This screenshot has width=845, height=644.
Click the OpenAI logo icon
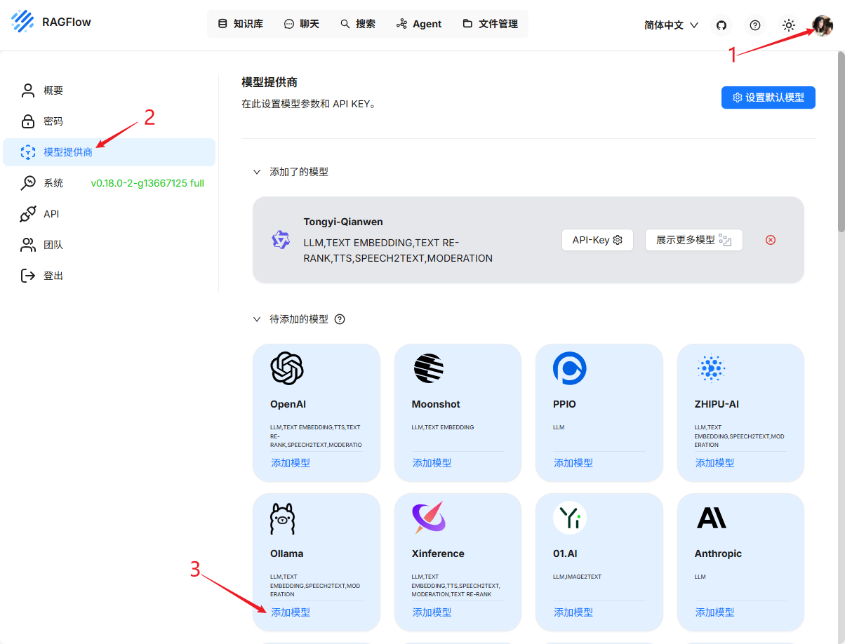(x=287, y=368)
